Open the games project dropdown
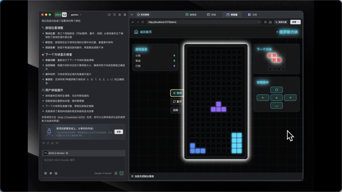This screenshot has width=342, height=192. [76, 15]
